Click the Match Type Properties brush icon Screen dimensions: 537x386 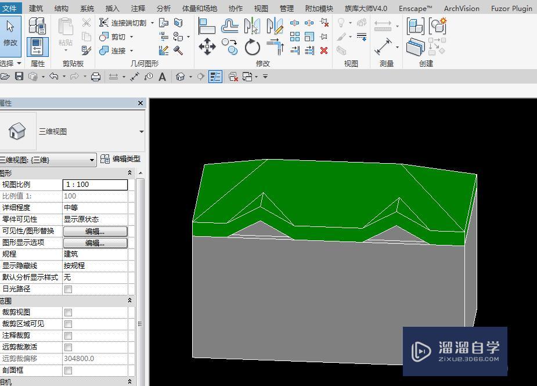pyautogui.click(x=87, y=50)
